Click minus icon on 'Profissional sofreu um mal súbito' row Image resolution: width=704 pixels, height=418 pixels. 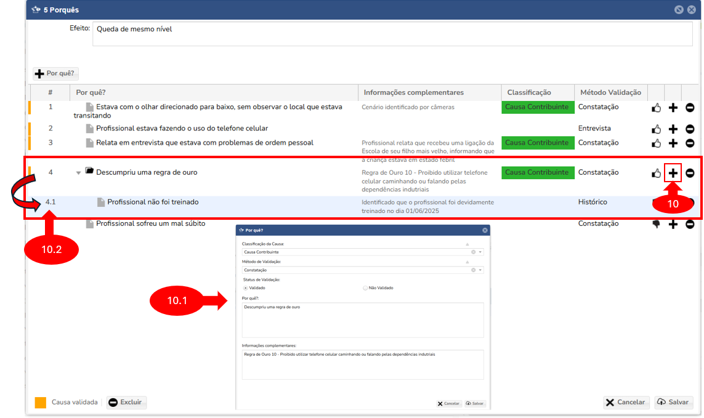pyautogui.click(x=690, y=224)
